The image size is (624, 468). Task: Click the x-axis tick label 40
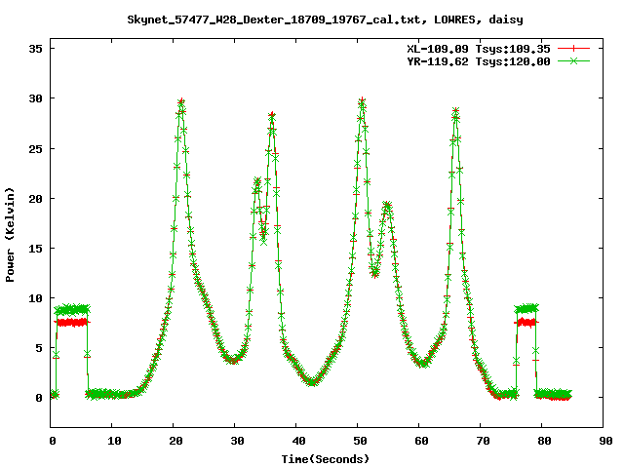[x=298, y=441]
